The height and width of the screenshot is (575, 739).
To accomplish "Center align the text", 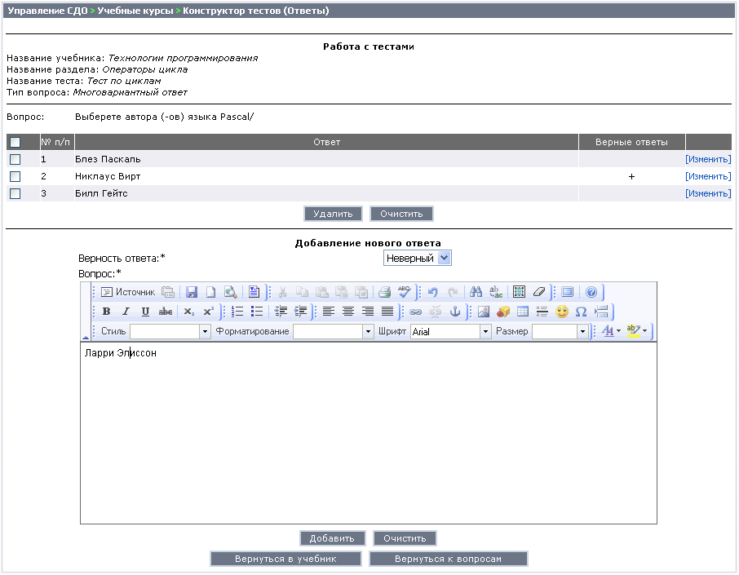I will [x=348, y=312].
